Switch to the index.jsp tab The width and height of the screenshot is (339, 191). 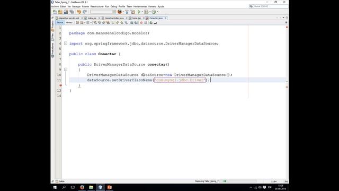(92, 18)
